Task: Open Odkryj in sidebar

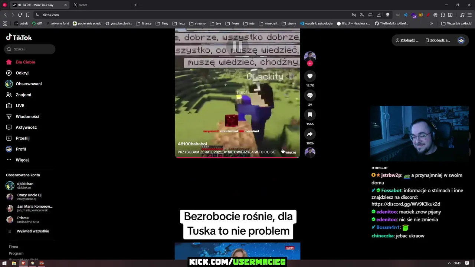Action: (x=22, y=73)
